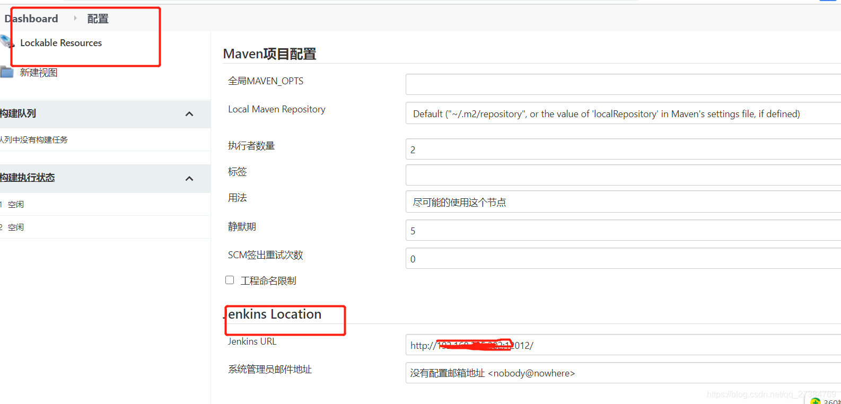Click the 用法 label
841x404 pixels.
238,198
